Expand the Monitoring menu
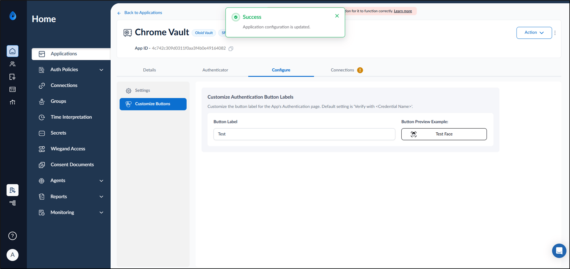The image size is (570, 269). [x=71, y=212]
